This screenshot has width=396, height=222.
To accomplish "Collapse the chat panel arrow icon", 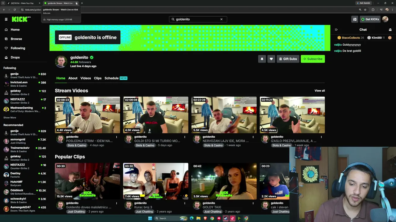I will pyautogui.click(x=336, y=30).
